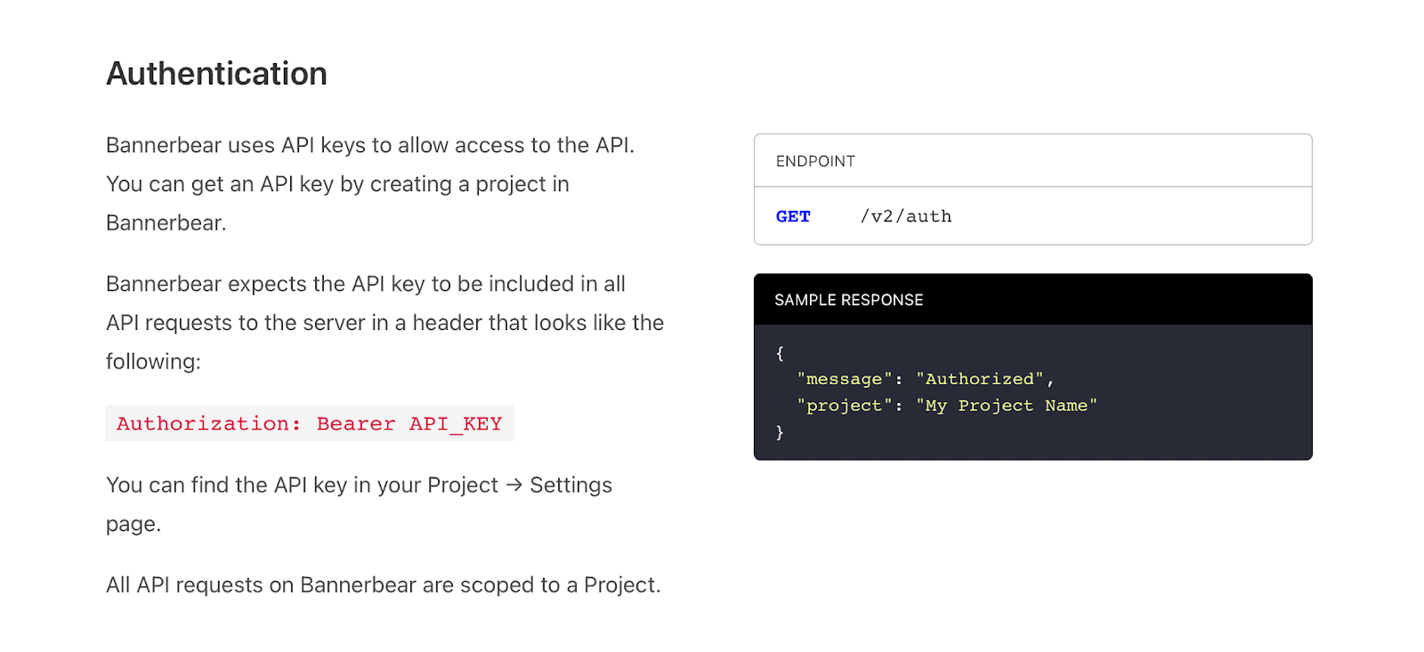Select the /v2/auth endpoint path

pos(906,216)
